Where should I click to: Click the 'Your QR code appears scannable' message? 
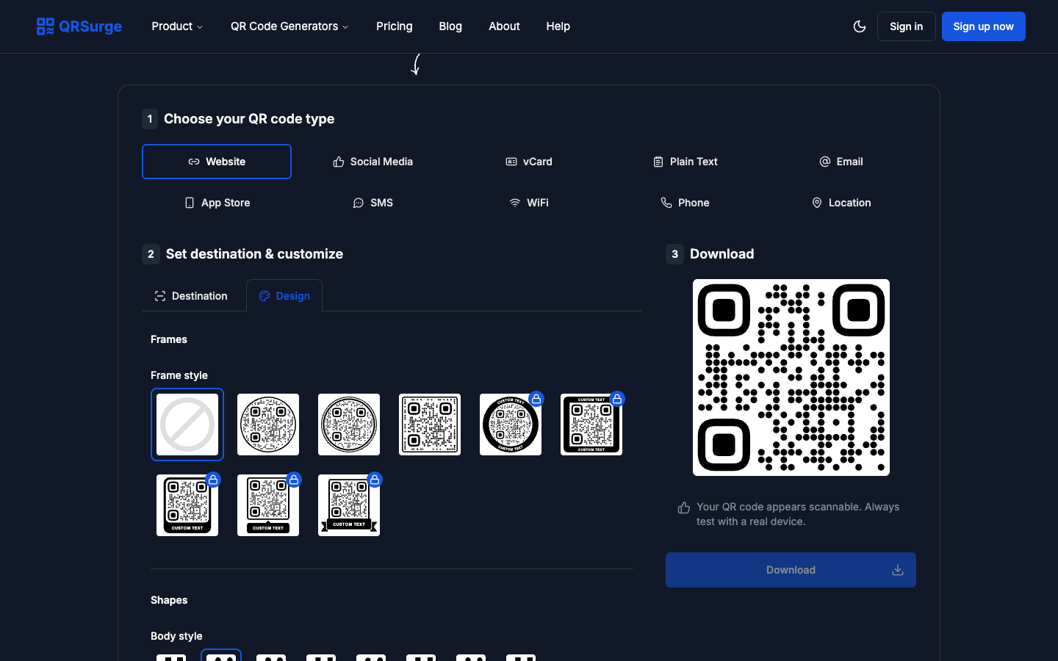click(798, 514)
